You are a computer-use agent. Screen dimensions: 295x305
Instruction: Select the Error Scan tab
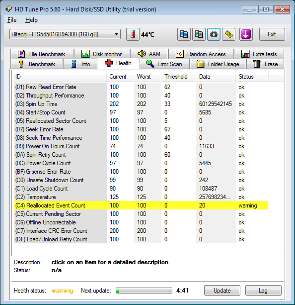(165, 64)
